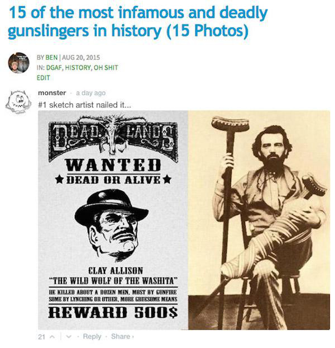335x348 pixels.
Task: Click the 'a day ago' comment timestamp
Action: pos(91,93)
